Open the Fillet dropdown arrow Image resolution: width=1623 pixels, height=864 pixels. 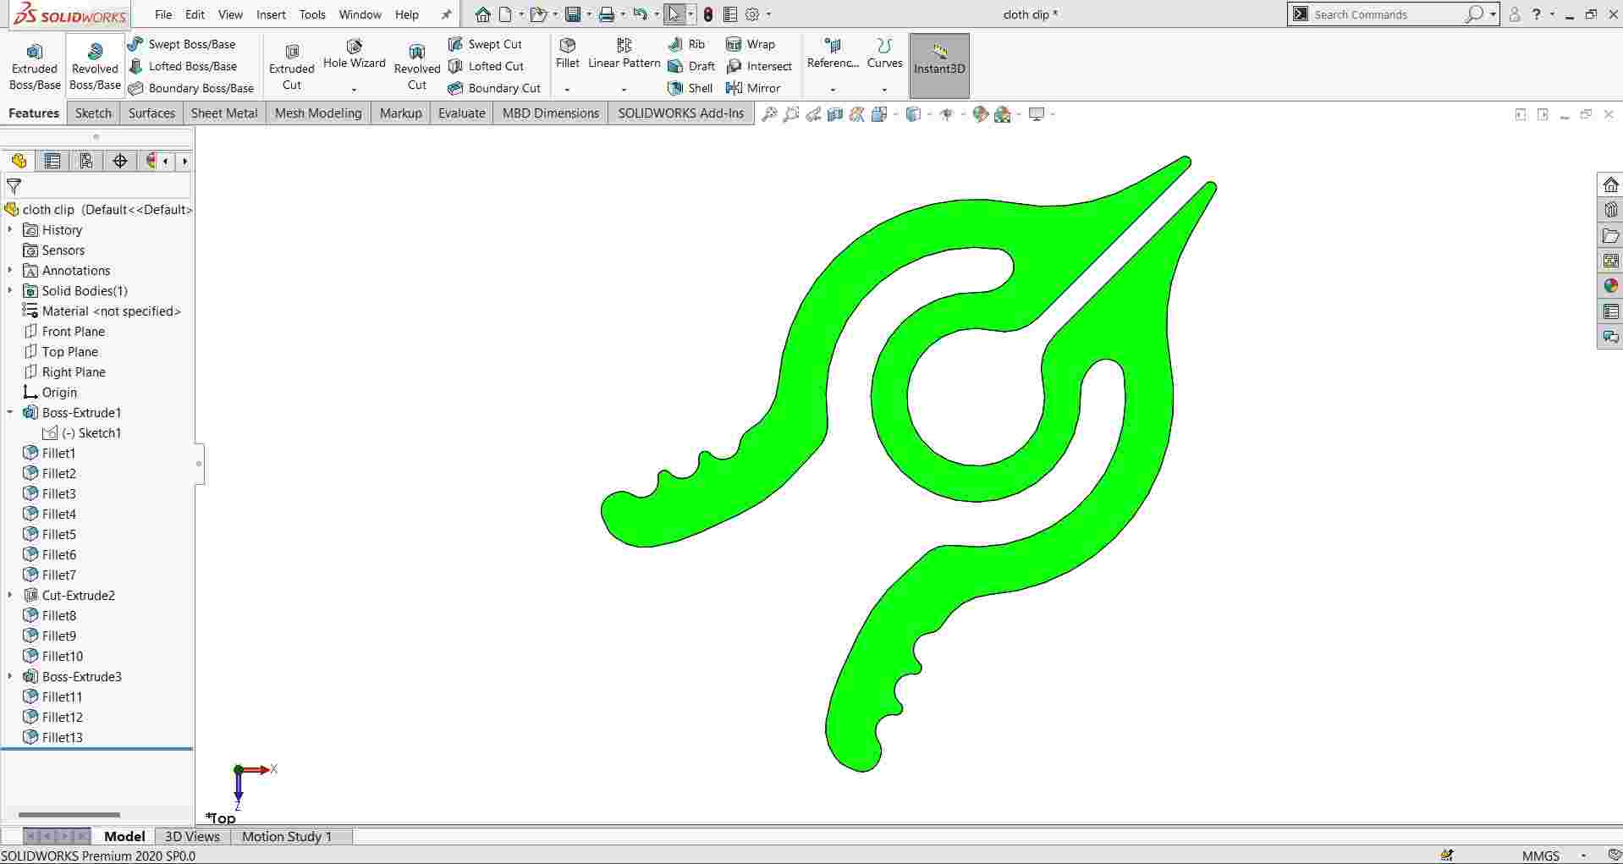(568, 89)
